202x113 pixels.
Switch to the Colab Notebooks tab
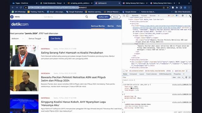pos(52,3)
